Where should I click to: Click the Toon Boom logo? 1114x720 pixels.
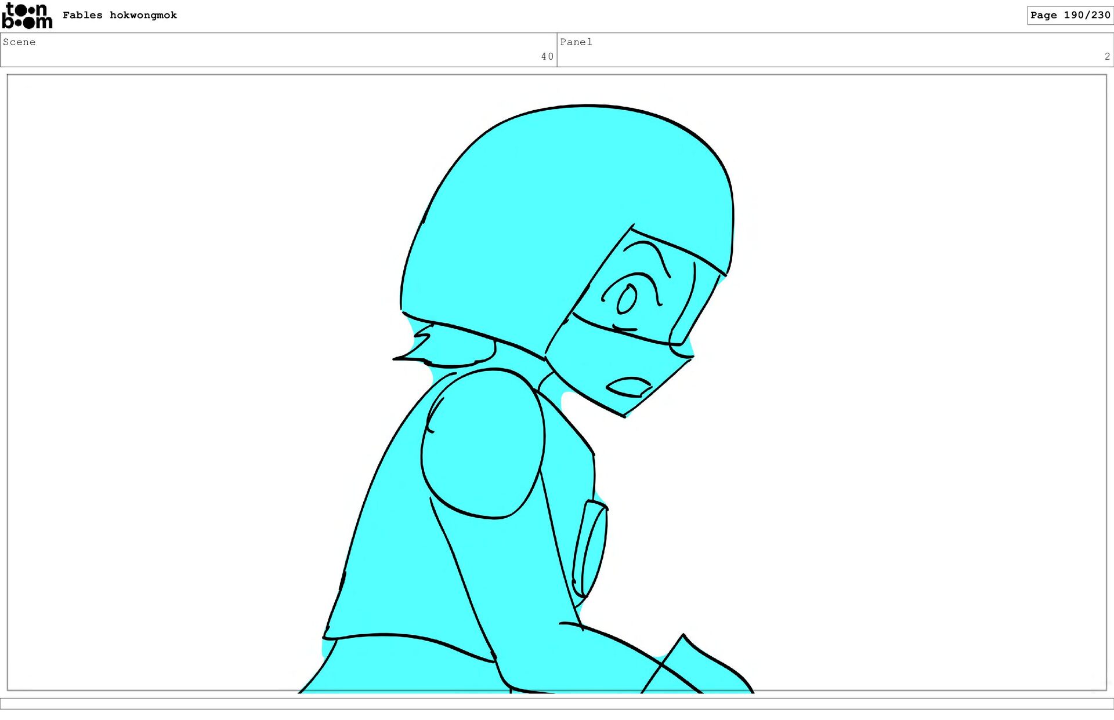click(27, 16)
